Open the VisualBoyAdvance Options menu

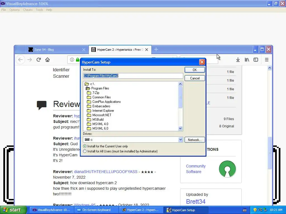[x=15, y=10]
